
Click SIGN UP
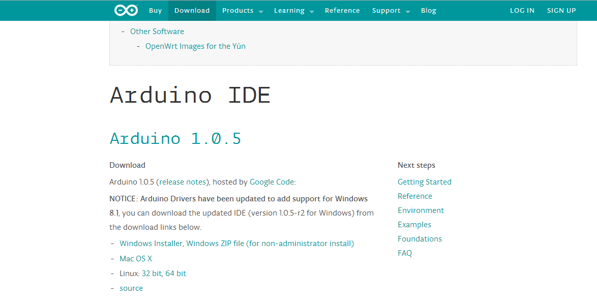[x=561, y=11]
